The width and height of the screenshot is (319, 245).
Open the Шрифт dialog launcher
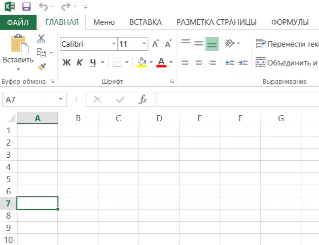172,82
